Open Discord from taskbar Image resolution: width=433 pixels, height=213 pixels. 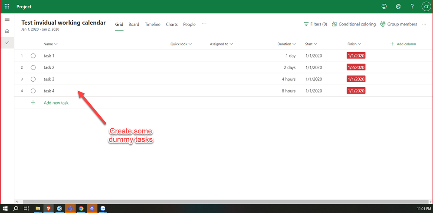(x=92, y=209)
